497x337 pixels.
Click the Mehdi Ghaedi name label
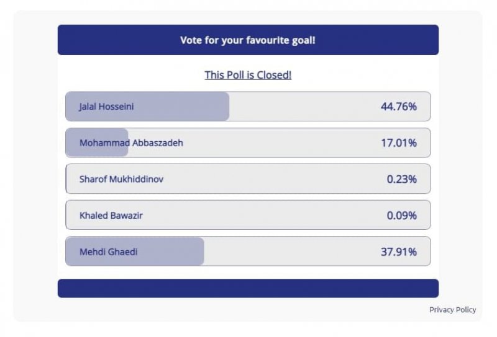click(108, 252)
